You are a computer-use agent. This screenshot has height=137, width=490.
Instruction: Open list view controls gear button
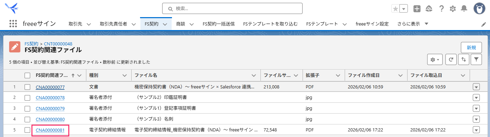[435, 60]
